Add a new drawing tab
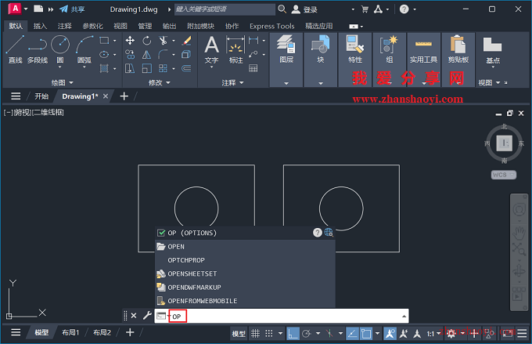This screenshot has height=344, width=532. [124, 96]
